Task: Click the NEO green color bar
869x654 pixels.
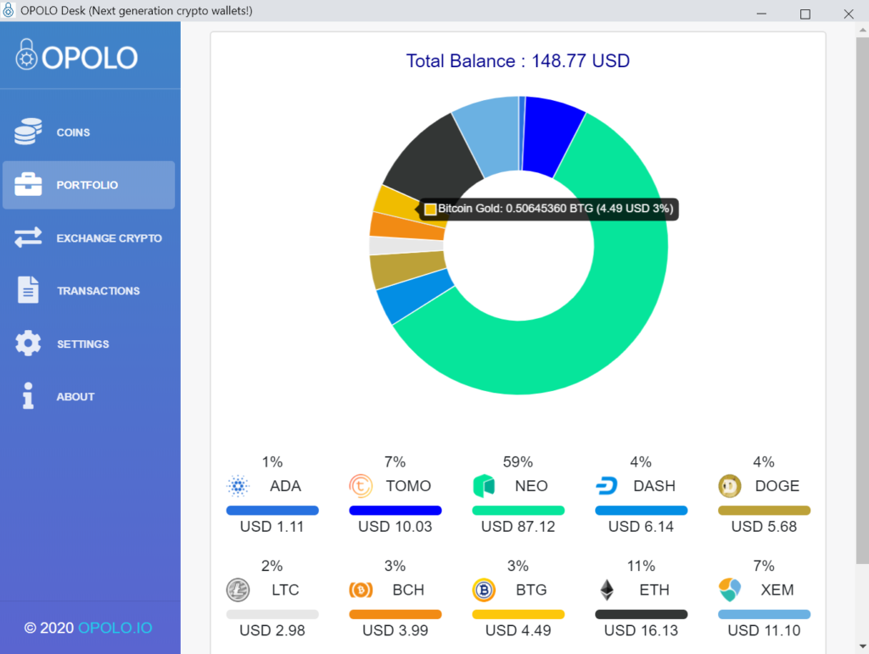Action: 519,510
